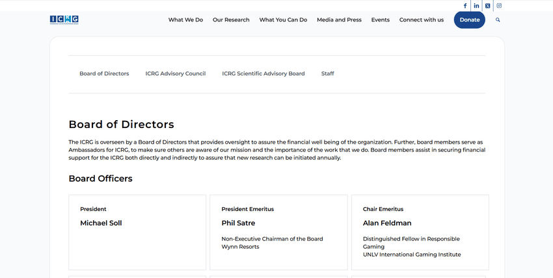Select the Board of Directors tab

point(104,73)
